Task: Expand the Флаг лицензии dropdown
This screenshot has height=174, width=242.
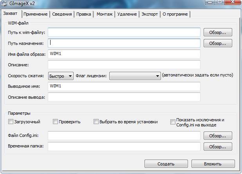Action: click(x=135, y=76)
